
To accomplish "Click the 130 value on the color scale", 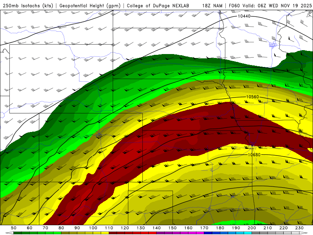I will coord(141,228).
